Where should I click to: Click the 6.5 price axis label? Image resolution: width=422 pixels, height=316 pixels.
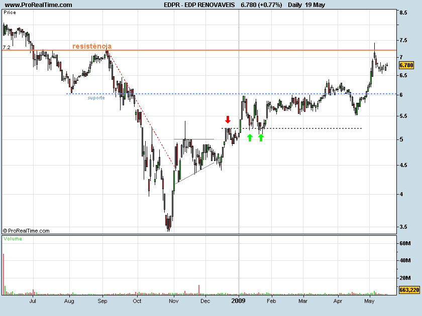coord(403,76)
